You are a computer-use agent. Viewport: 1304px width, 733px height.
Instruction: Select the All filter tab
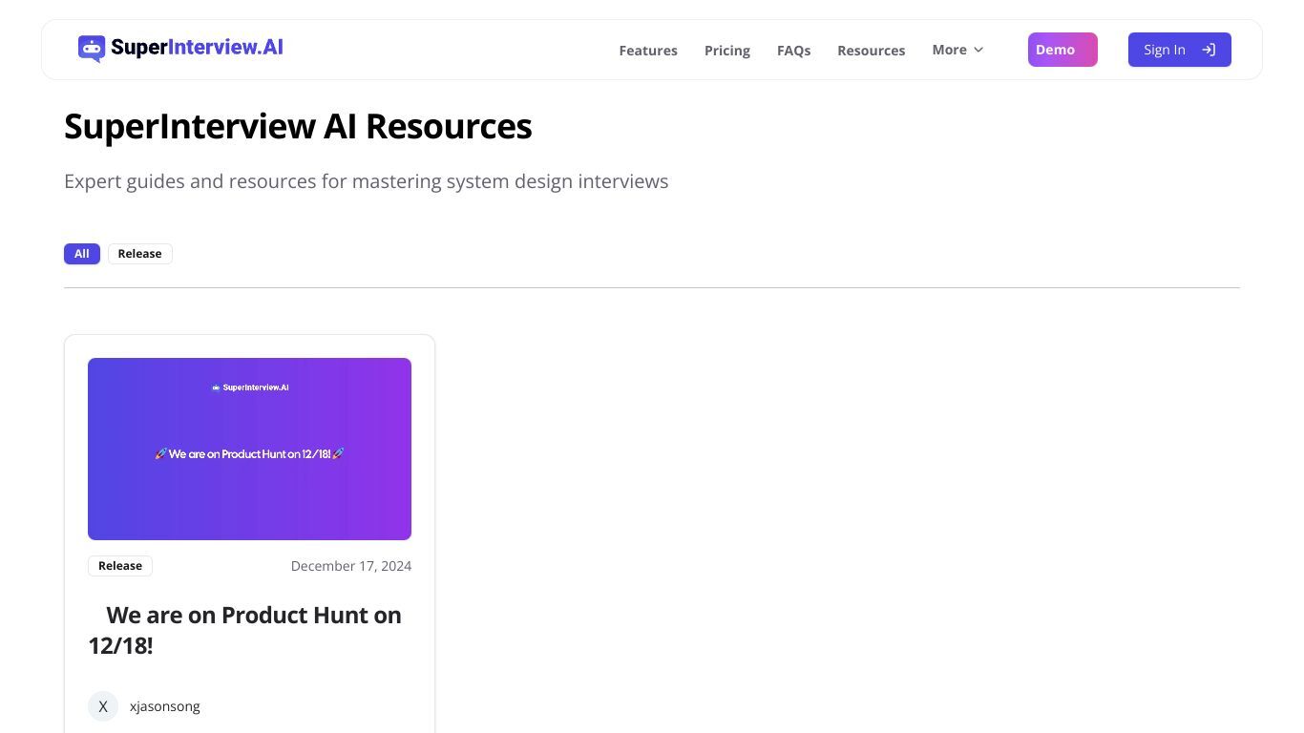82,254
